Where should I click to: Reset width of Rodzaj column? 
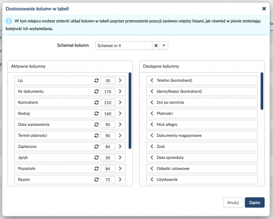coord(96,114)
